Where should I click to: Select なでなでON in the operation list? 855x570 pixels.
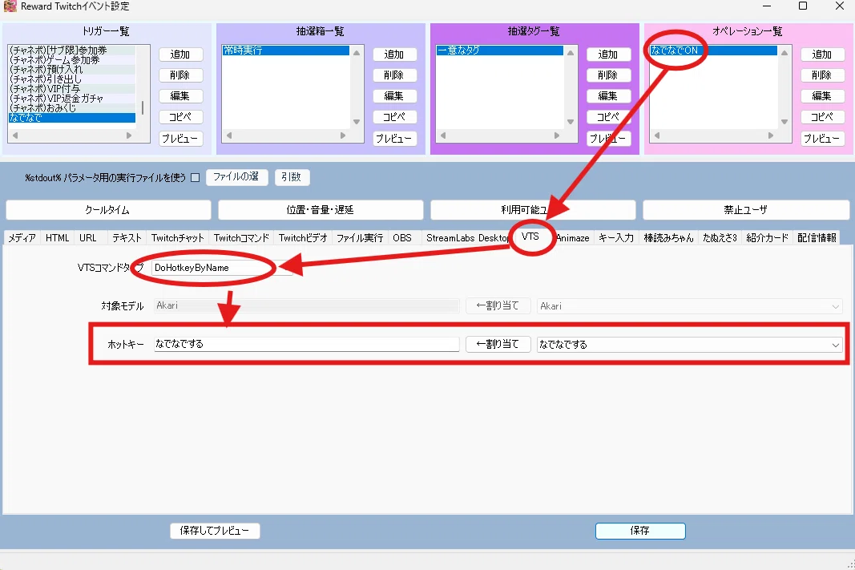click(x=713, y=51)
